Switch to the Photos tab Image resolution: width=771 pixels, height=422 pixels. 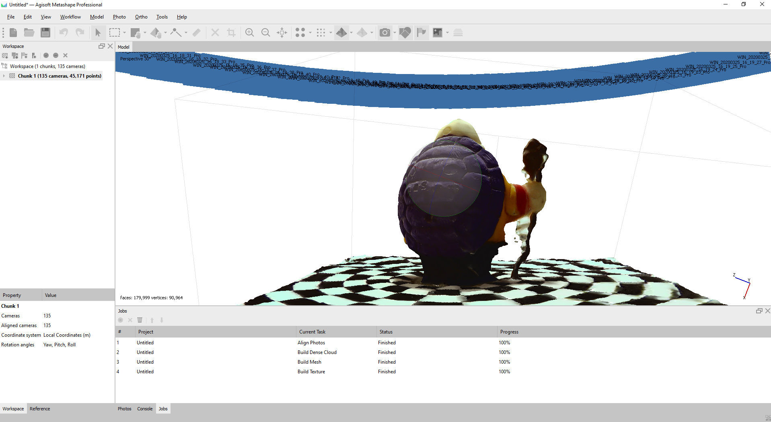[124, 409]
